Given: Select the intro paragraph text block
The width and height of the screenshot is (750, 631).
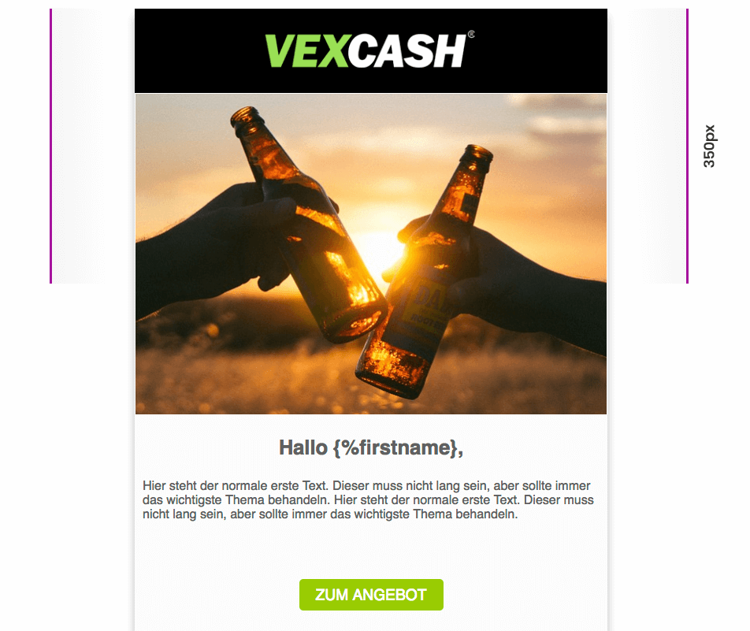Looking at the screenshot, I should pyautogui.click(x=368, y=500).
